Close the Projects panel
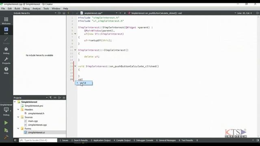260x146 pixels. point(64,98)
